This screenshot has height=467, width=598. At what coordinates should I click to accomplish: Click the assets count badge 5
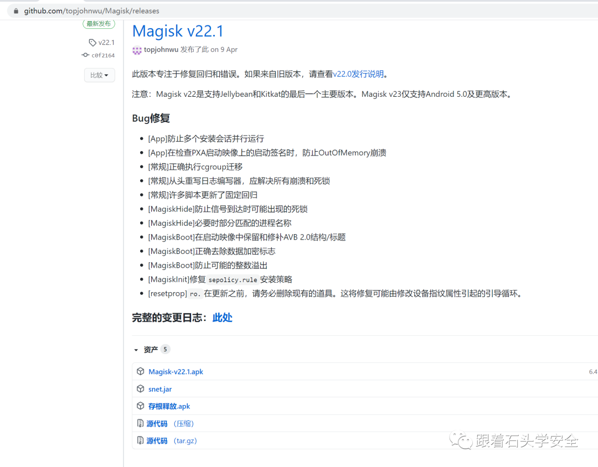point(165,349)
